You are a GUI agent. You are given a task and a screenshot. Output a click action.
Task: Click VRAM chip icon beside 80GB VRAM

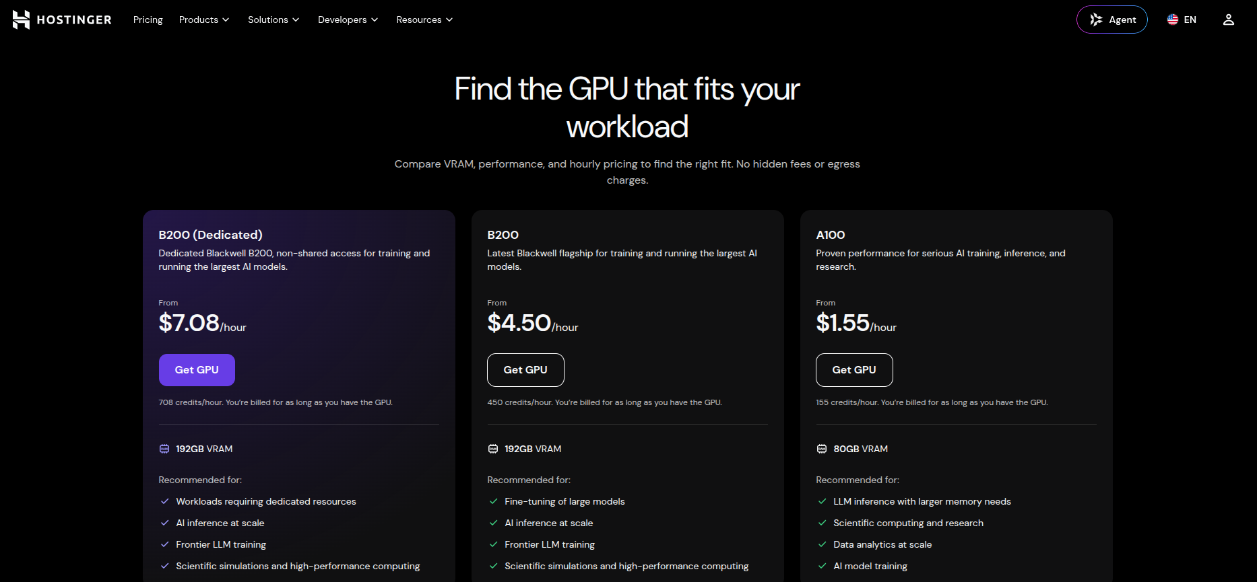point(822,449)
